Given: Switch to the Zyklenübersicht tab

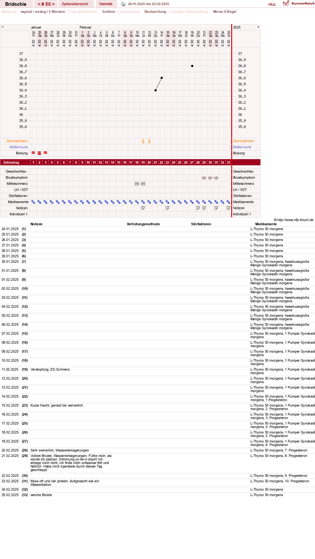Looking at the screenshot, I should [75, 4].
